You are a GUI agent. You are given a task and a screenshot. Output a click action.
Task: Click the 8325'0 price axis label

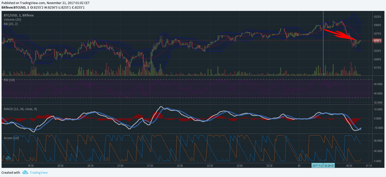377,17
